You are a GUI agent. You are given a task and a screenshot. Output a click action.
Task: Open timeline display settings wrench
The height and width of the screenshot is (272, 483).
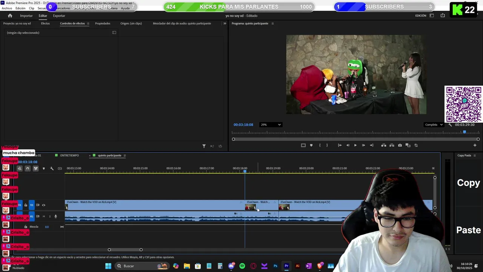[x=52, y=168]
